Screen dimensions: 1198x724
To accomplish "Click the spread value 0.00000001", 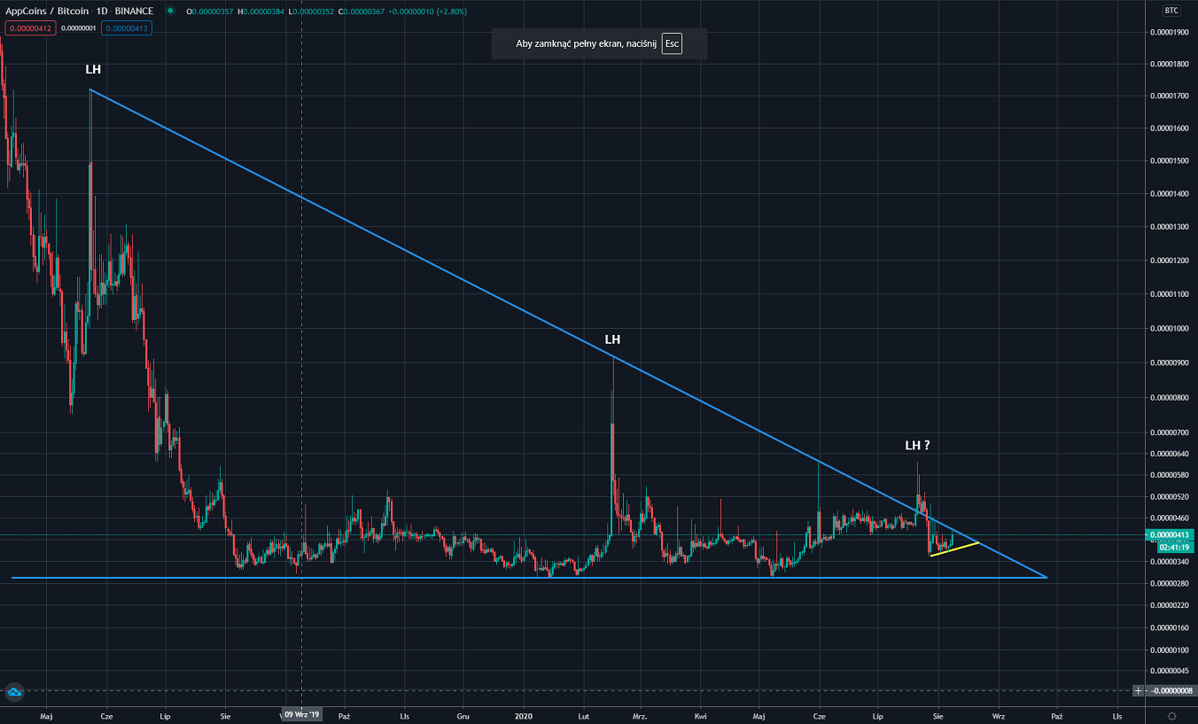I will pyautogui.click(x=78, y=28).
